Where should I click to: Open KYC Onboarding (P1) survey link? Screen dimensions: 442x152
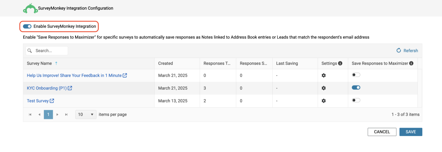pyautogui.click(x=47, y=88)
